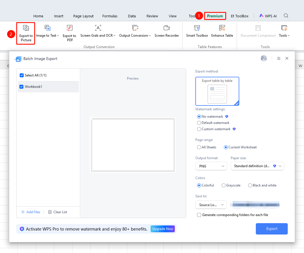Switch to the Page Layout tab
This screenshot has width=304, height=253.
pos(83,16)
